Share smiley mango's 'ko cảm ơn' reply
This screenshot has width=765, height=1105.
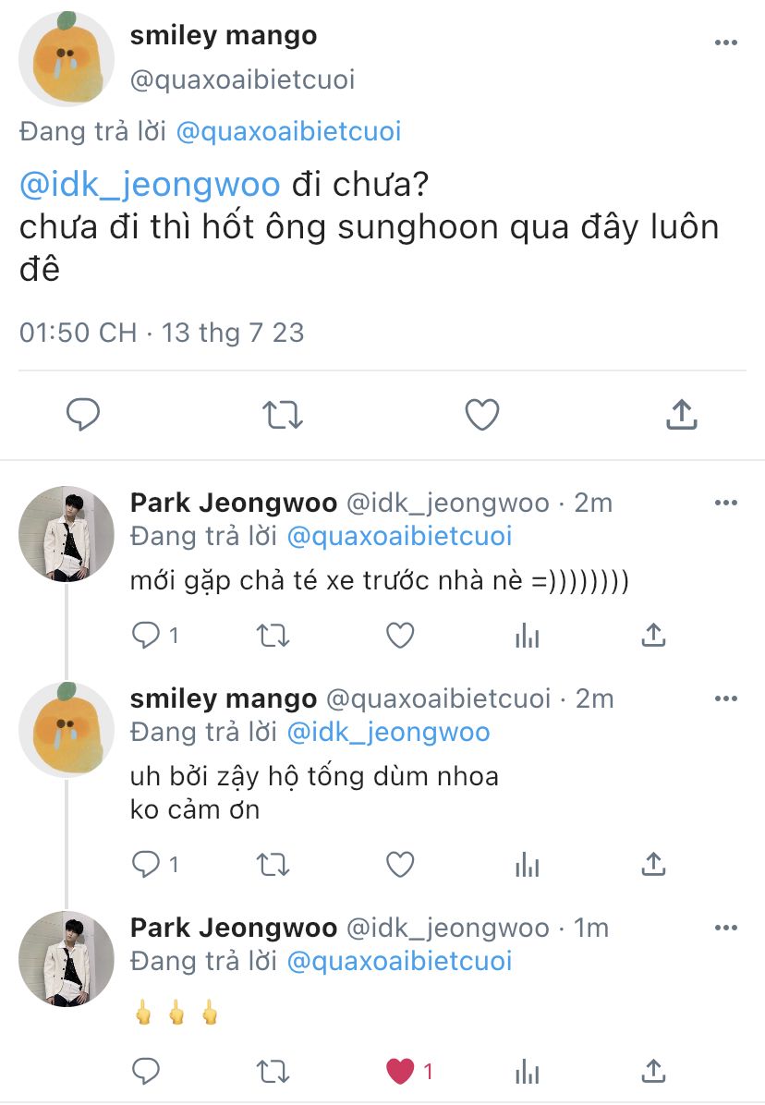click(x=653, y=864)
